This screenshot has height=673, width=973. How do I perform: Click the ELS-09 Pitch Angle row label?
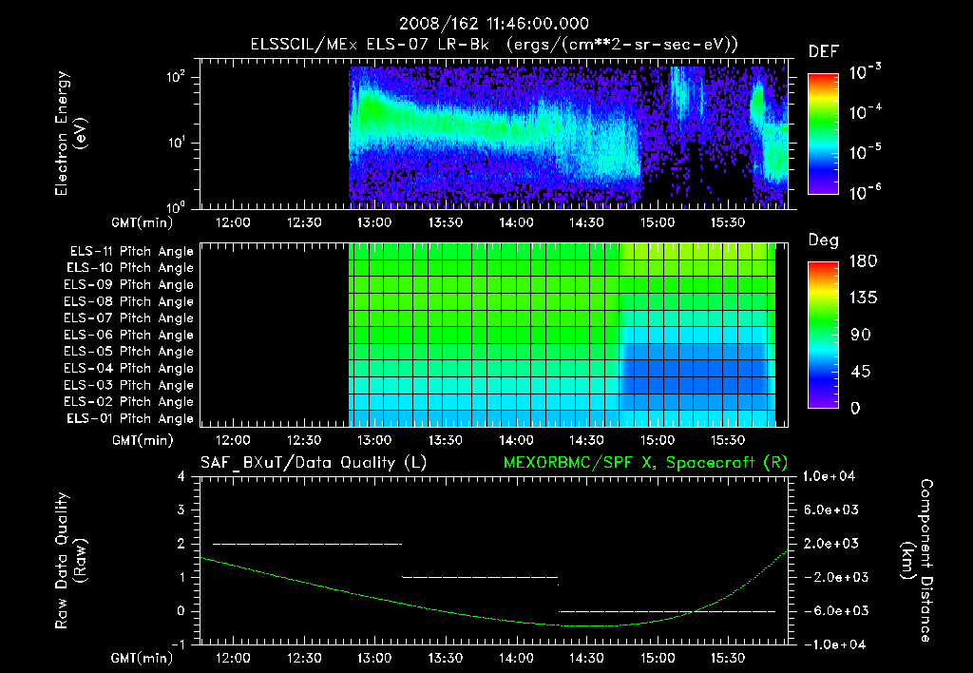pyautogui.click(x=129, y=285)
